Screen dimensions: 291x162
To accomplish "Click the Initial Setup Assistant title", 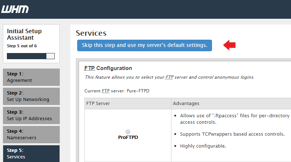I will pos(24,34).
